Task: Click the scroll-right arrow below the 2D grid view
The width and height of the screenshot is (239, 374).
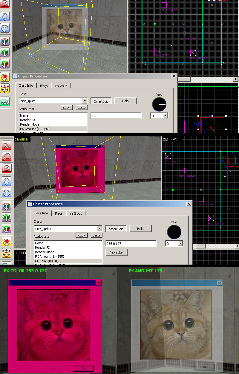Action: (236, 79)
